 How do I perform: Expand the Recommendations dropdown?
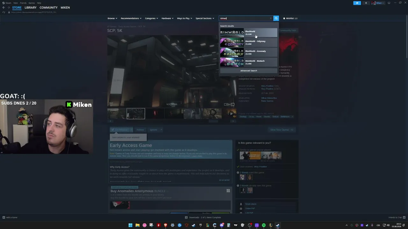131,18
